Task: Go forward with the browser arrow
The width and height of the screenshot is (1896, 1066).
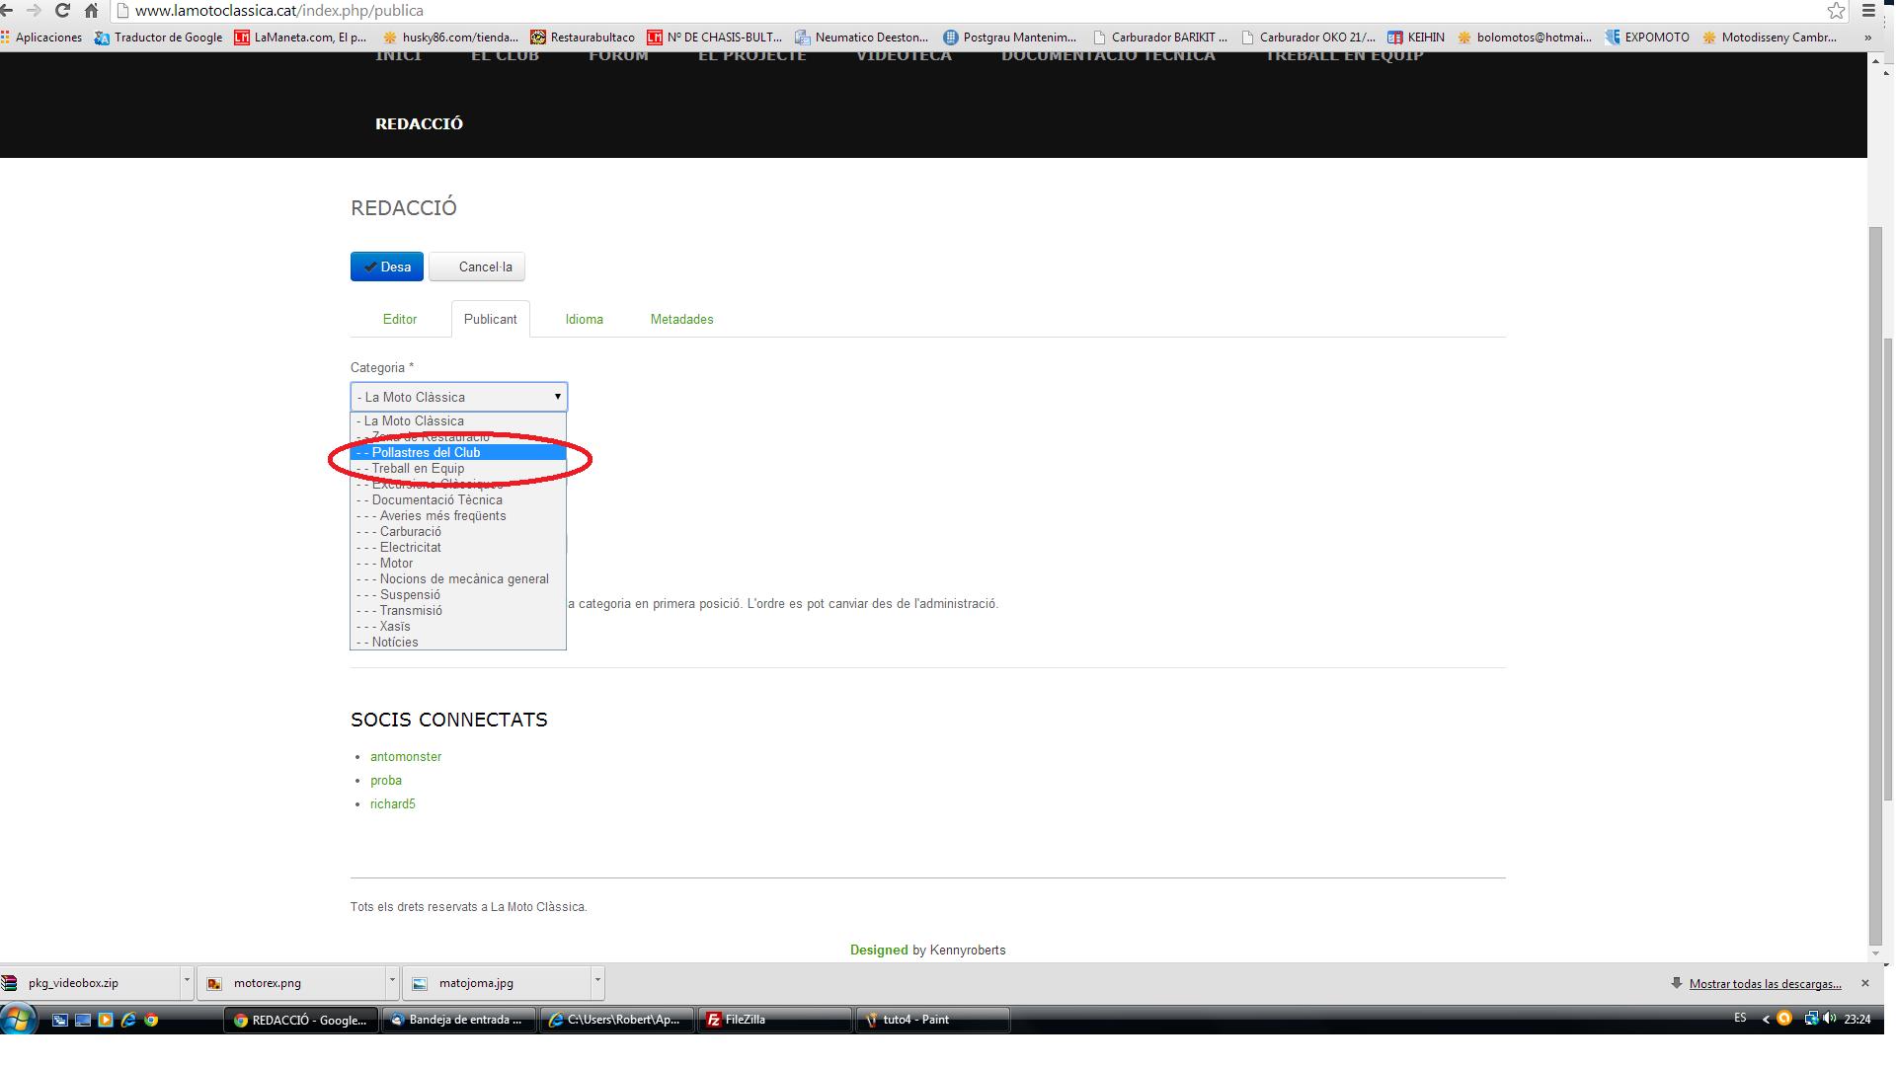Action: tap(34, 10)
